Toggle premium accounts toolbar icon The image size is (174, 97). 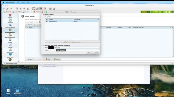41,9
